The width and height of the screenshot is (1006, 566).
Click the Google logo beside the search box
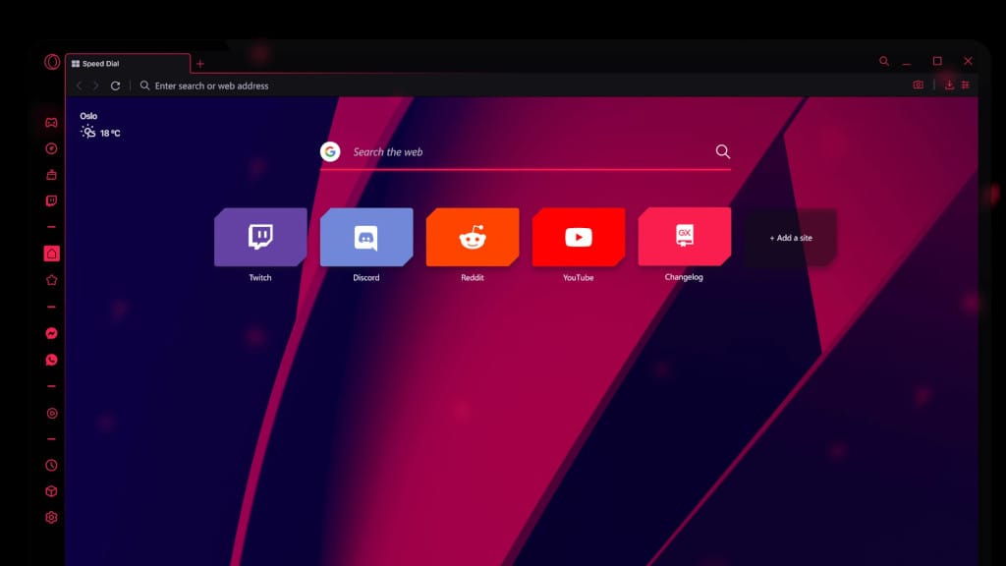click(x=330, y=151)
